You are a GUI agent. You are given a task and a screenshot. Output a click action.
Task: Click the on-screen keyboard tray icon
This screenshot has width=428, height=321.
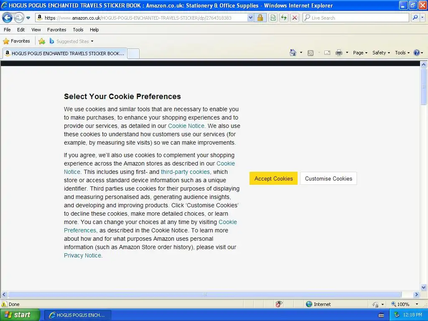381,315
